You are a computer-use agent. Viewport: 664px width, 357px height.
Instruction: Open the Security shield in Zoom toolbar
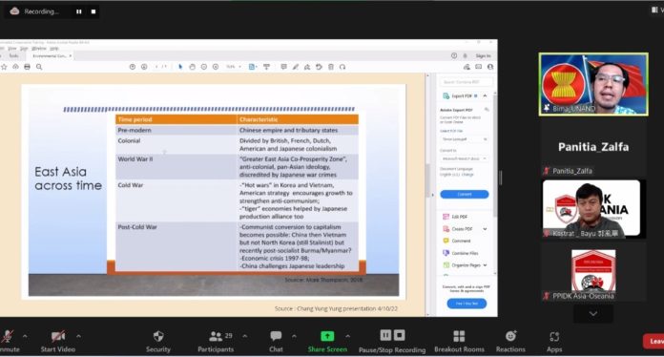coord(158,342)
